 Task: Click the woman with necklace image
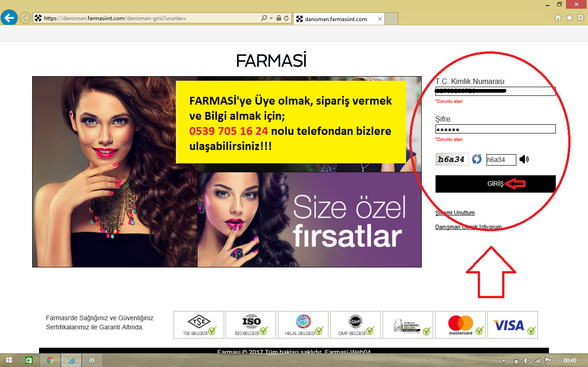(x=115, y=172)
